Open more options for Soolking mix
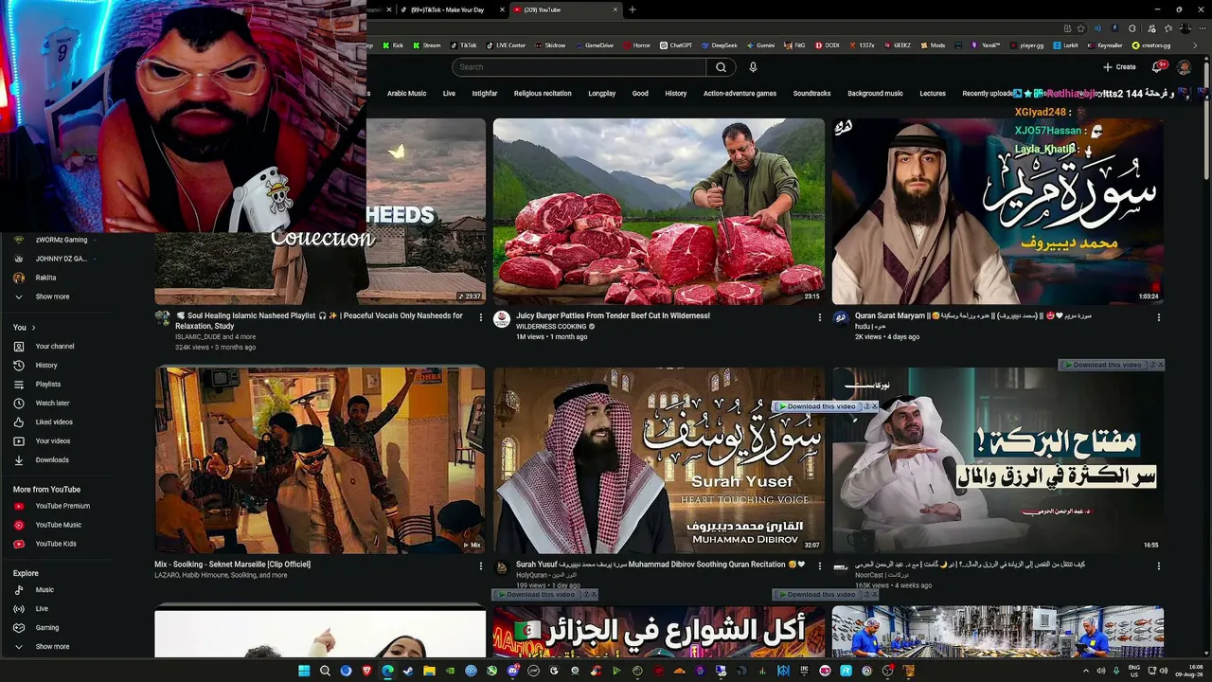Image resolution: width=1212 pixels, height=682 pixels. [480, 565]
